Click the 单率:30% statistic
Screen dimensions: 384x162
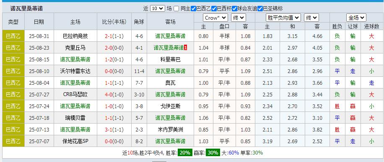252,153
